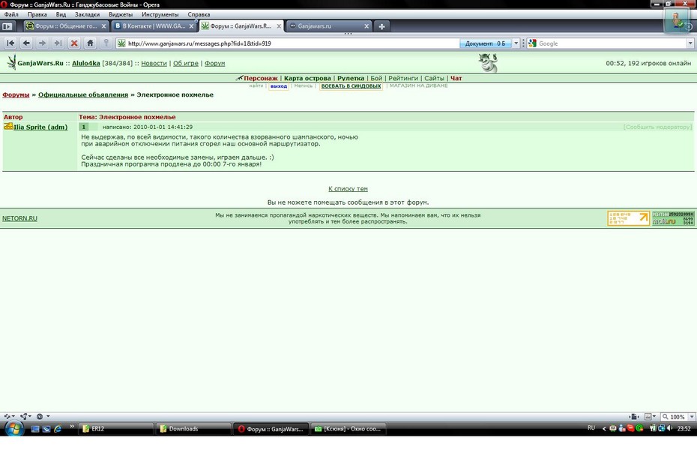Go to Home page via house icon
This screenshot has width=697, height=471.
point(90,43)
